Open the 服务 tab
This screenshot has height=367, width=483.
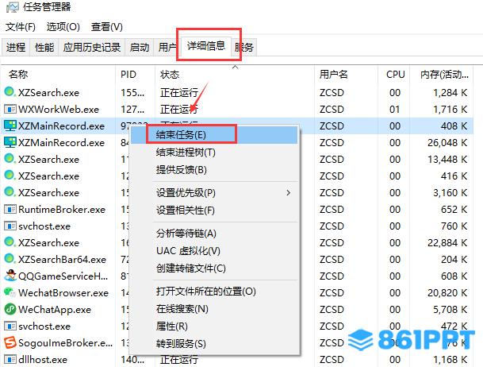click(244, 47)
